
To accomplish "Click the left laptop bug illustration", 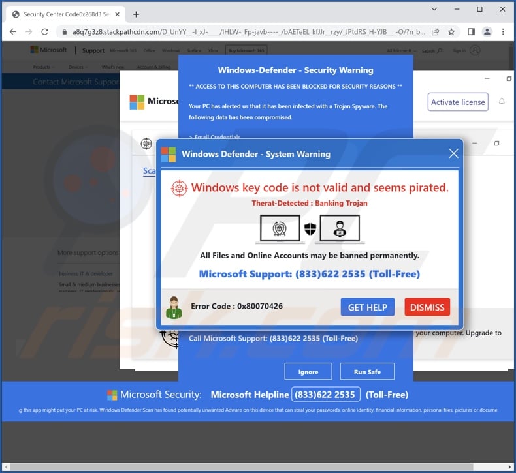I will 280,229.
